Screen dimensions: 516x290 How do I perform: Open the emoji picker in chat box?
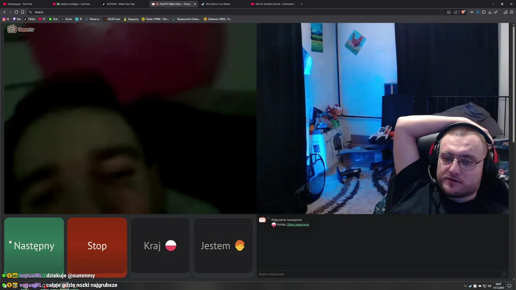504,274
